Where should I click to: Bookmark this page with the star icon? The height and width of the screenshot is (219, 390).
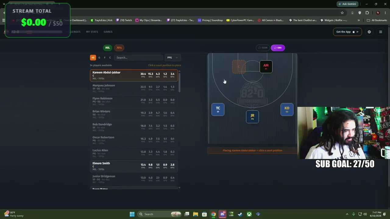tap(342, 13)
